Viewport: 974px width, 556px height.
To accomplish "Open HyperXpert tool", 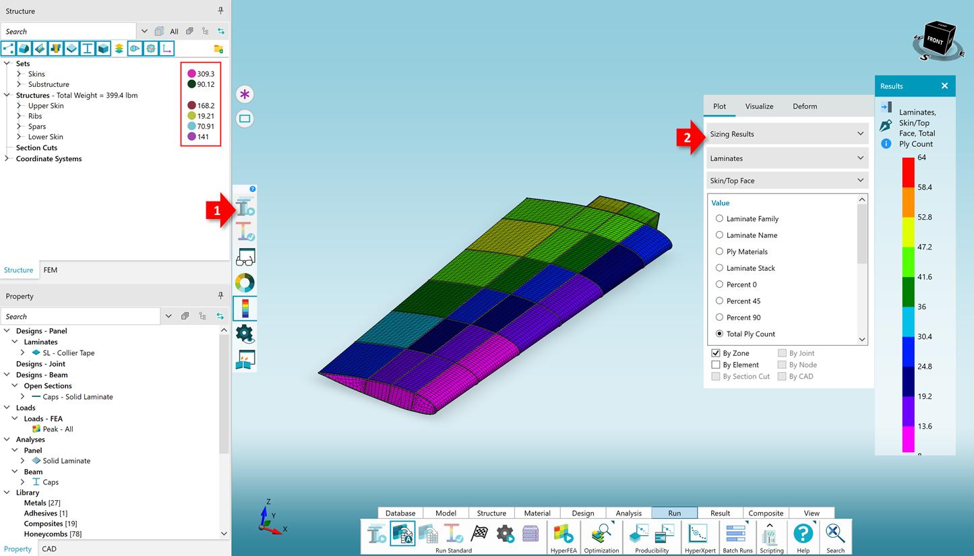I will 700,537.
